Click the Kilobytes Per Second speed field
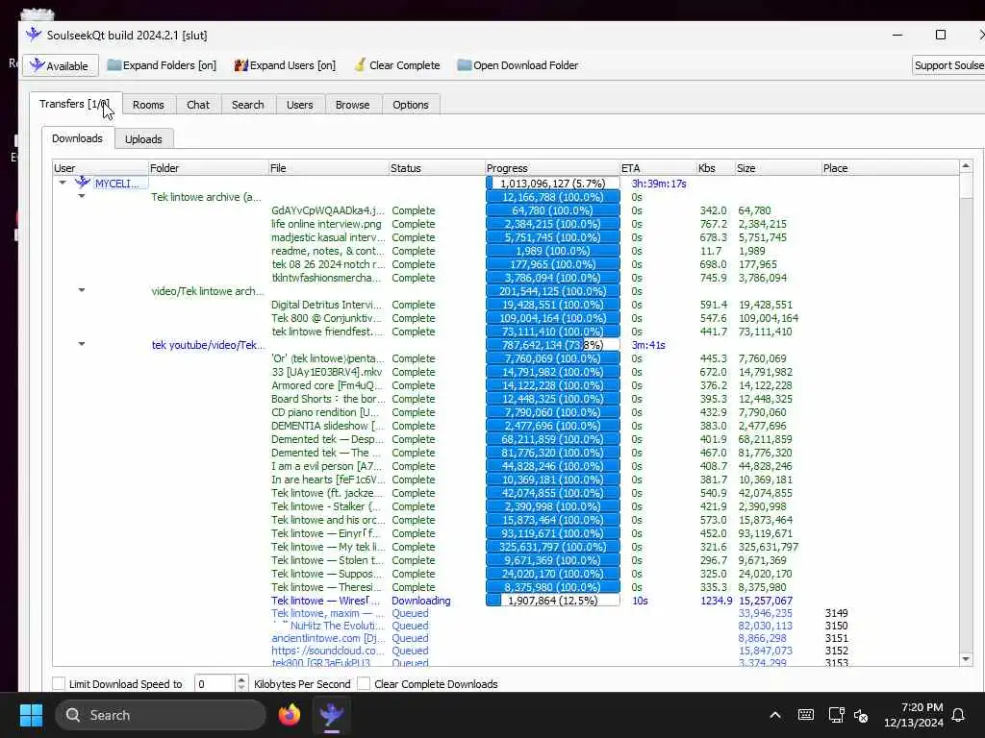 coord(215,683)
